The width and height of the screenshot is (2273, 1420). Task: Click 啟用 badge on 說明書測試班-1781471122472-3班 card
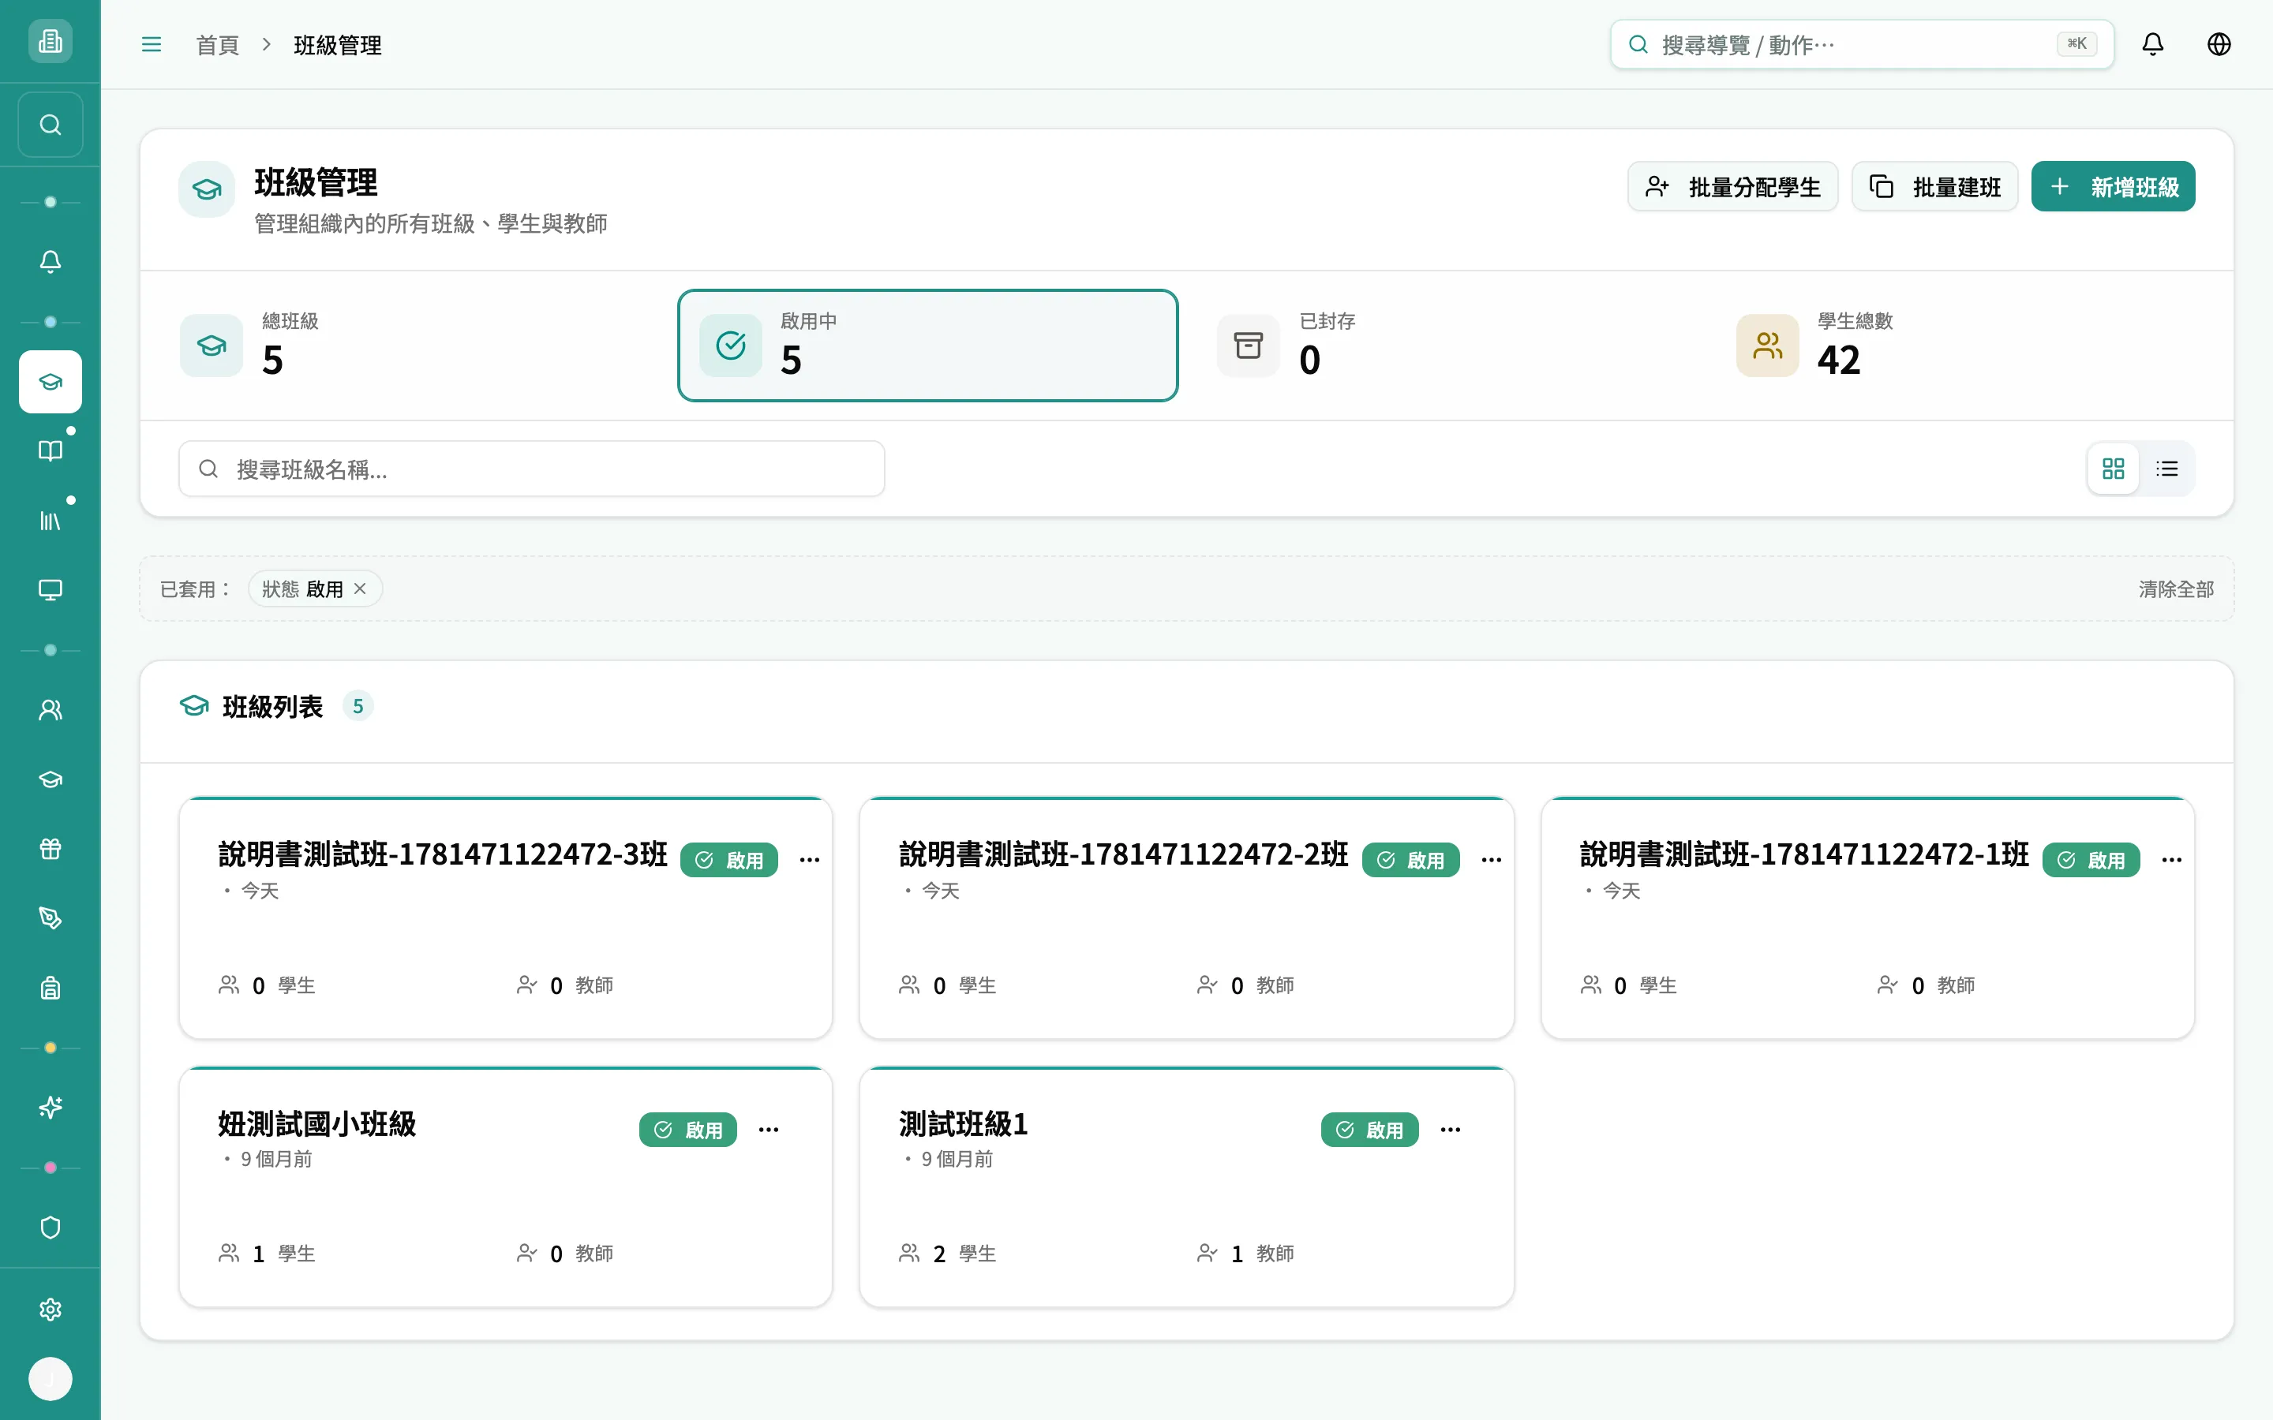(x=729, y=860)
